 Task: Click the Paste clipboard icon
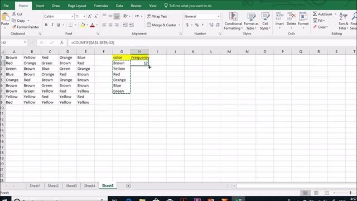coord(5,17)
